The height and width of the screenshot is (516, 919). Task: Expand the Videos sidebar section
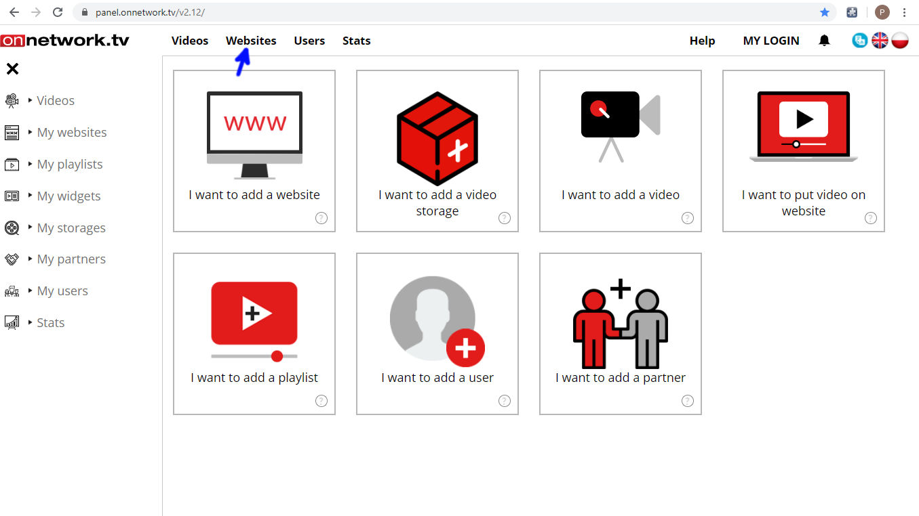tap(55, 101)
